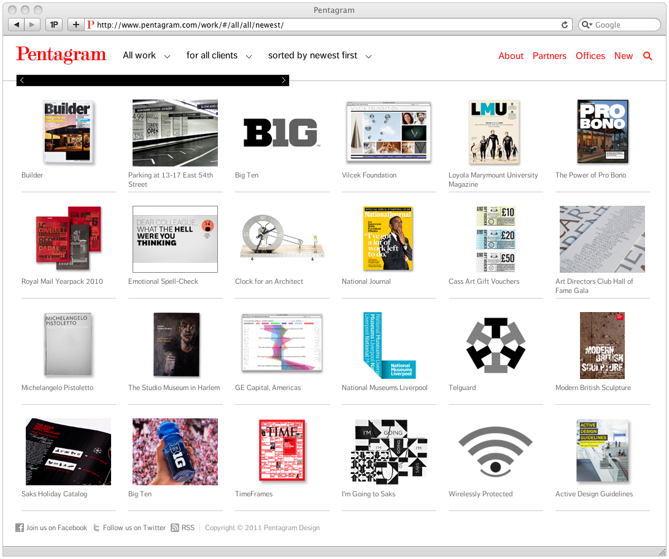Open the National Museums Liverpool thumbnail
Screen dimensions: 669x559
[x=389, y=345]
